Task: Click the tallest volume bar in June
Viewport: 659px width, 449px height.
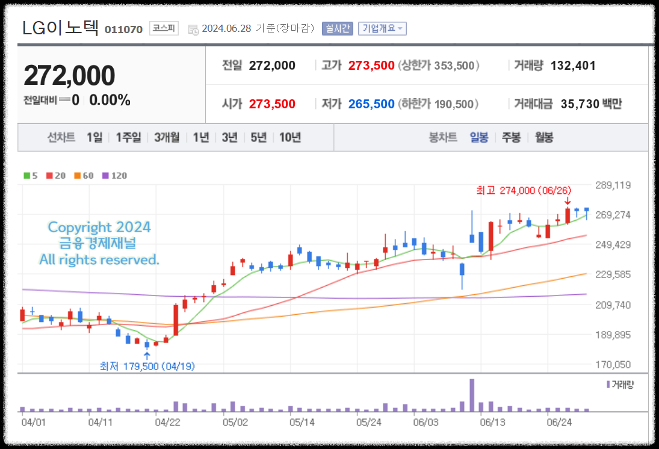Action: coord(472,395)
